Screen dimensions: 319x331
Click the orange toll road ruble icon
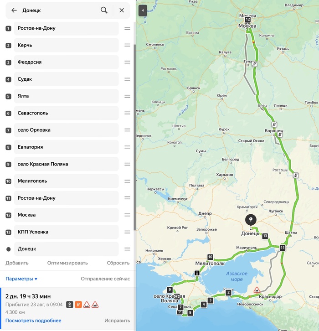[78, 305]
